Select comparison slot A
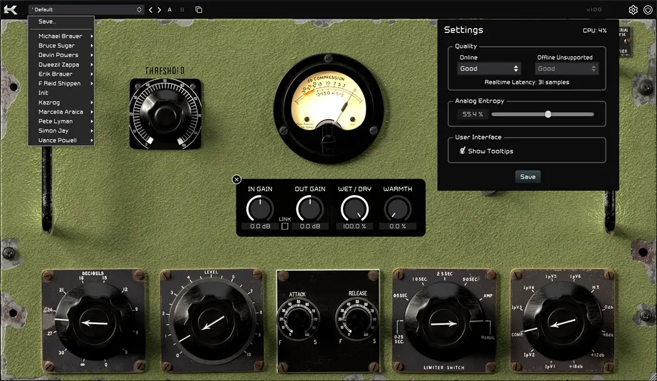The width and height of the screenshot is (657, 381). click(x=169, y=9)
